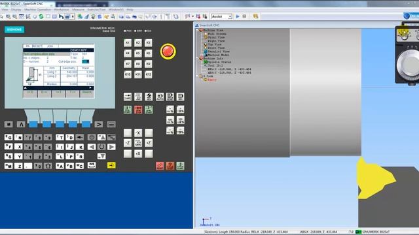The image size is (419, 235).
Task: Click the area switchover key right of >
Action: click(111, 124)
